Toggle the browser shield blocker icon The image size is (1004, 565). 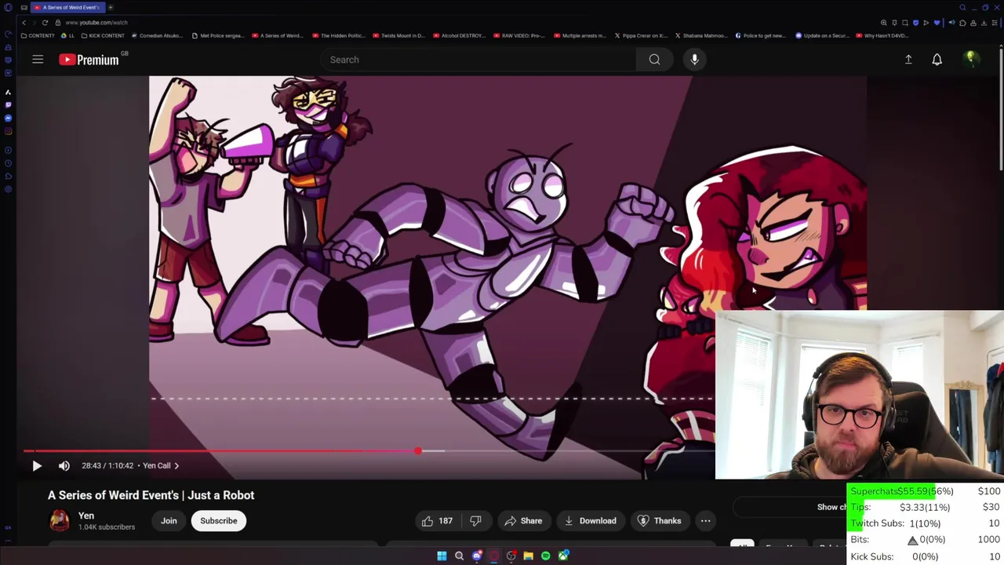point(916,23)
